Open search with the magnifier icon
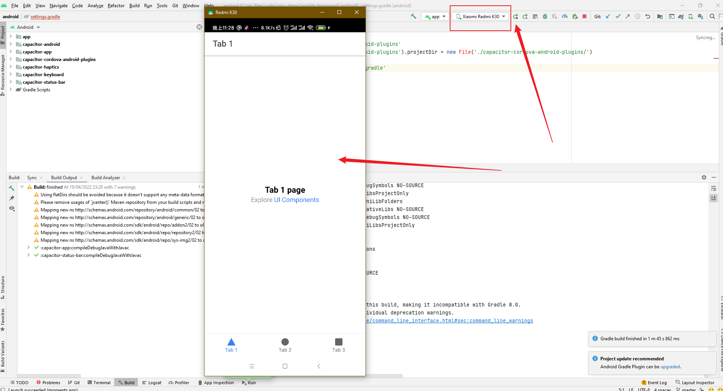This screenshot has height=391, width=723. 712,16
